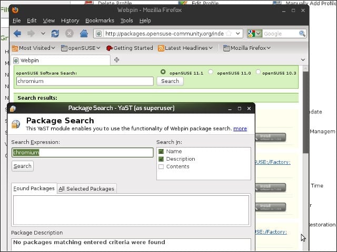Image resolution: width=337 pixels, height=252 pixels.
Task: Click the Firefox reload page icon
Action: tap(55, 34)
